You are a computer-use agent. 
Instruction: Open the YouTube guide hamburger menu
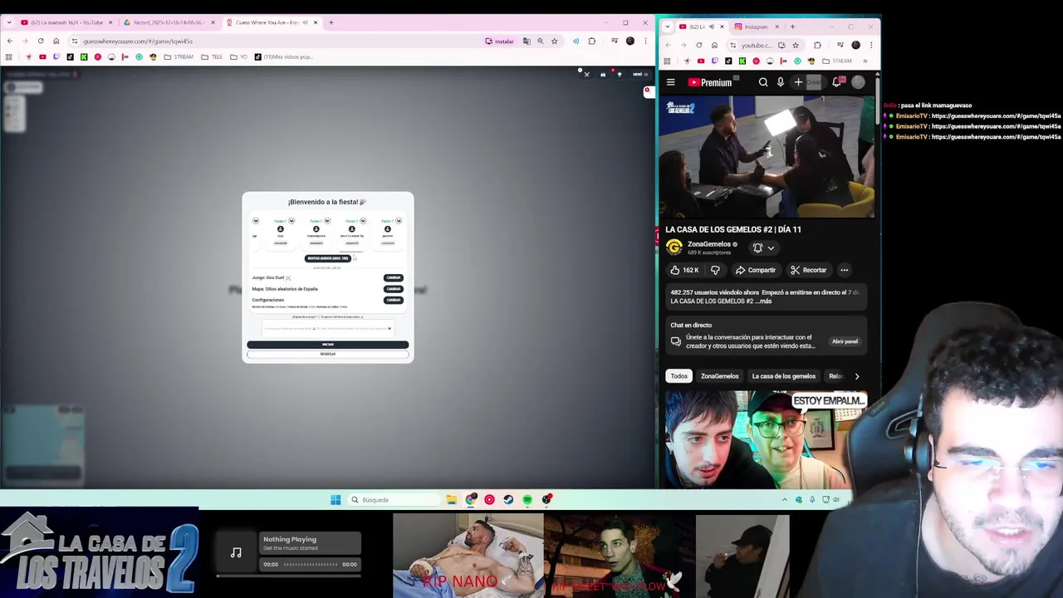pos(670,82)
